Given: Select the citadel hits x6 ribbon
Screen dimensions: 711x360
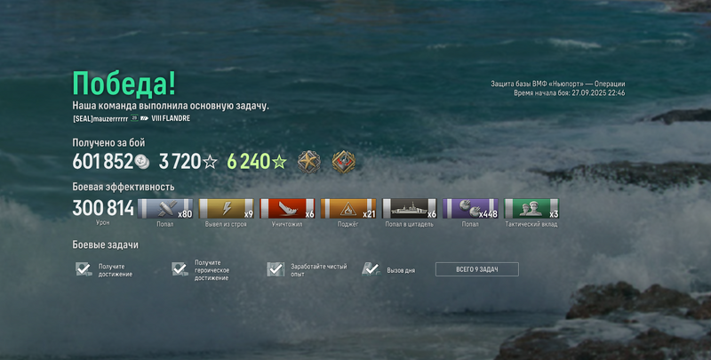Looking at the screenshot, I should pos(409,209).
